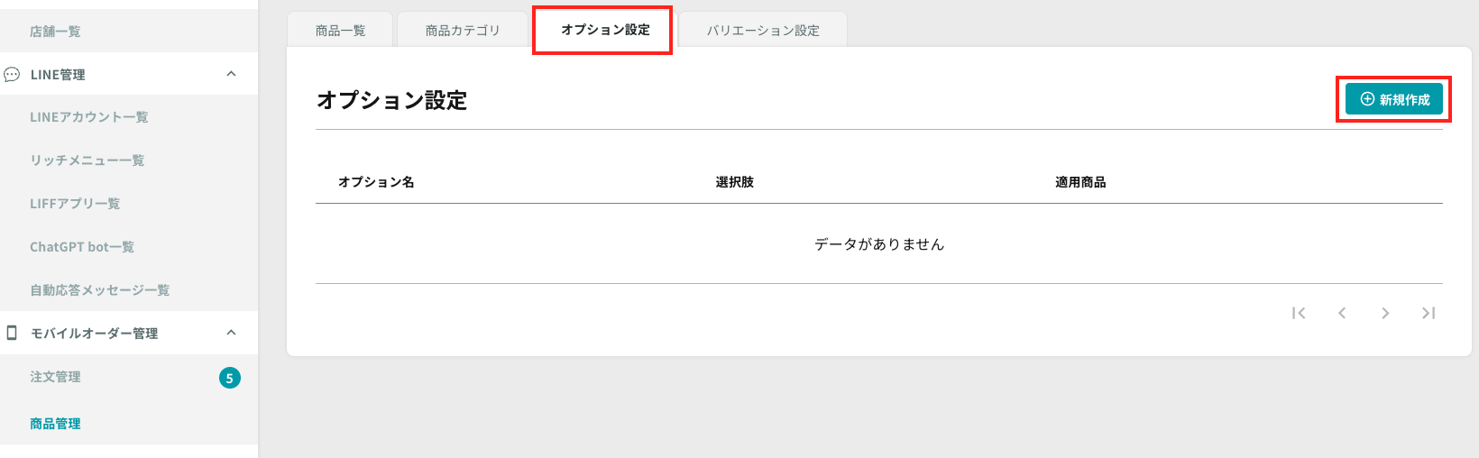
Task: Open 店舗一覧 in the sidebar
Action: pos(55,32)
